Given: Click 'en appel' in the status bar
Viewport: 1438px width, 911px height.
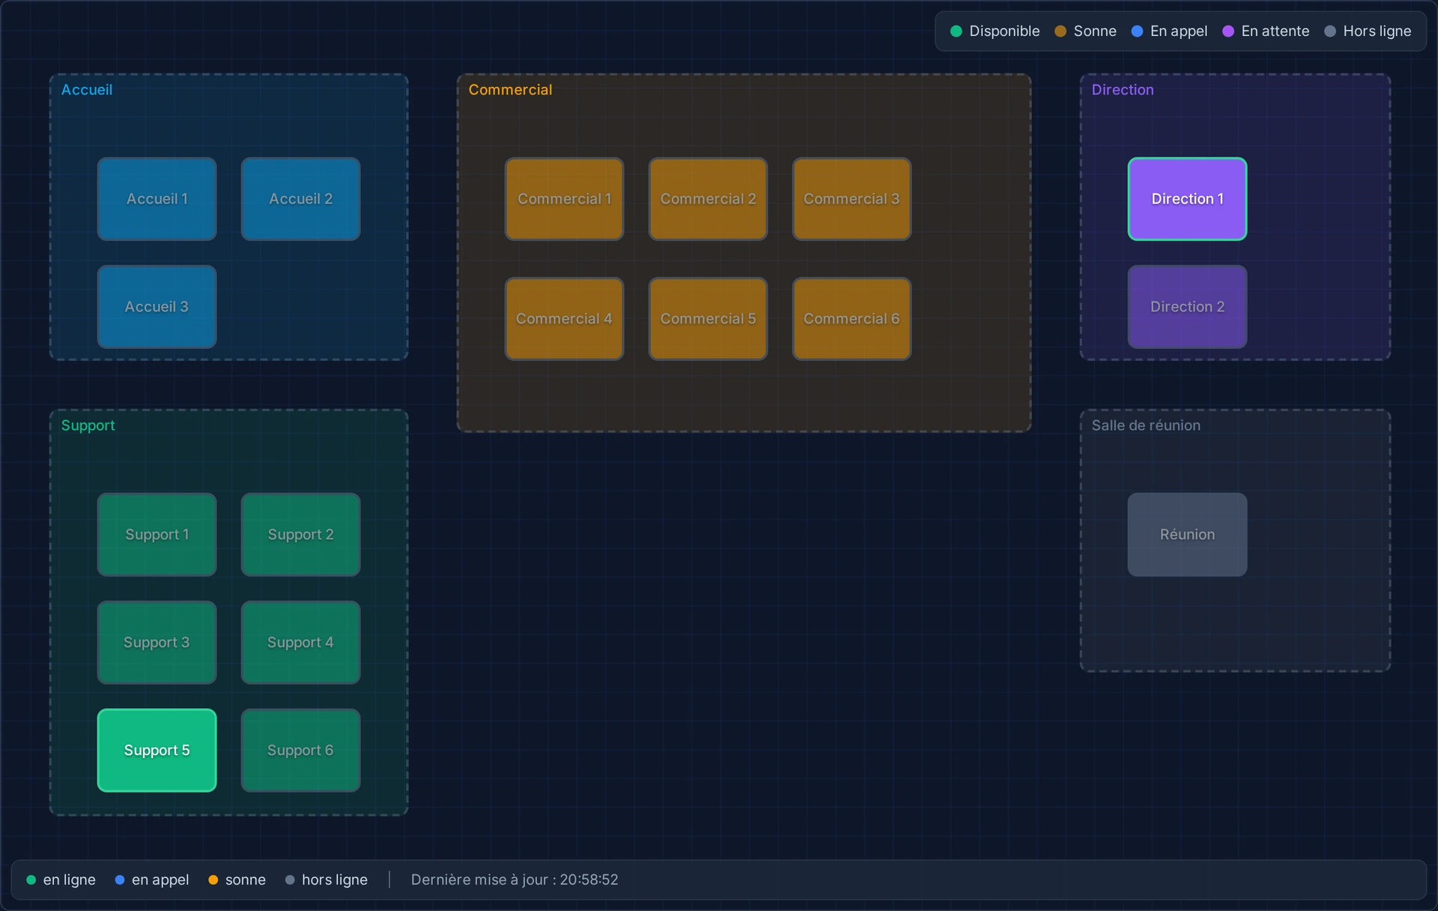Looking at the screenshot, I should coord(160,880).
